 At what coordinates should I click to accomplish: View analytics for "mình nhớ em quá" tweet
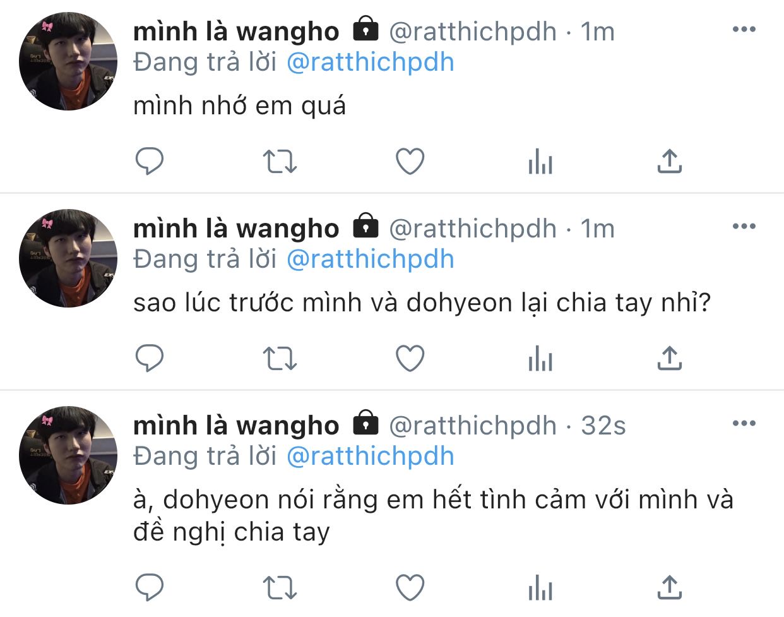coord(540,161)
